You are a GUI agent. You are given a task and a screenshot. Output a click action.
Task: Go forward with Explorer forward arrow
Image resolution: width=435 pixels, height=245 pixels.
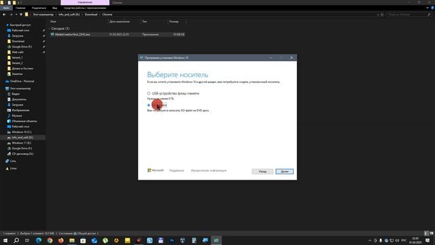point(11,14)
